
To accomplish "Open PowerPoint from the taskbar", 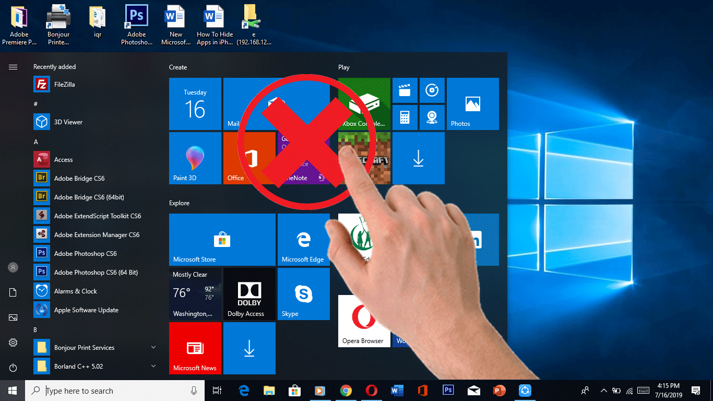I will [x=499, y=391].
